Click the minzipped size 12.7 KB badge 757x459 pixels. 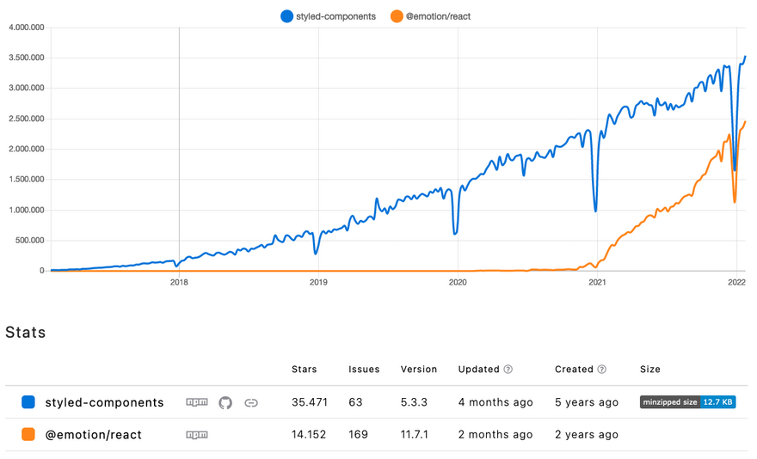click(x=687, y=402)
